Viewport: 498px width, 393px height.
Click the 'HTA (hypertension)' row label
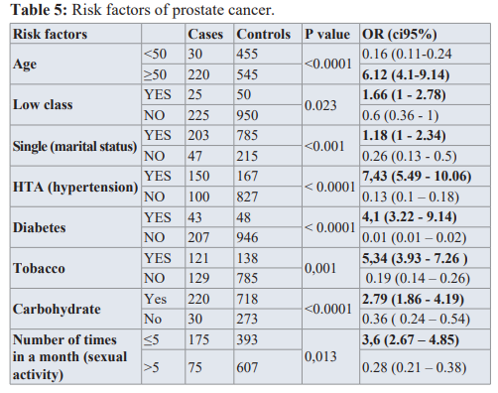point(75,187)
